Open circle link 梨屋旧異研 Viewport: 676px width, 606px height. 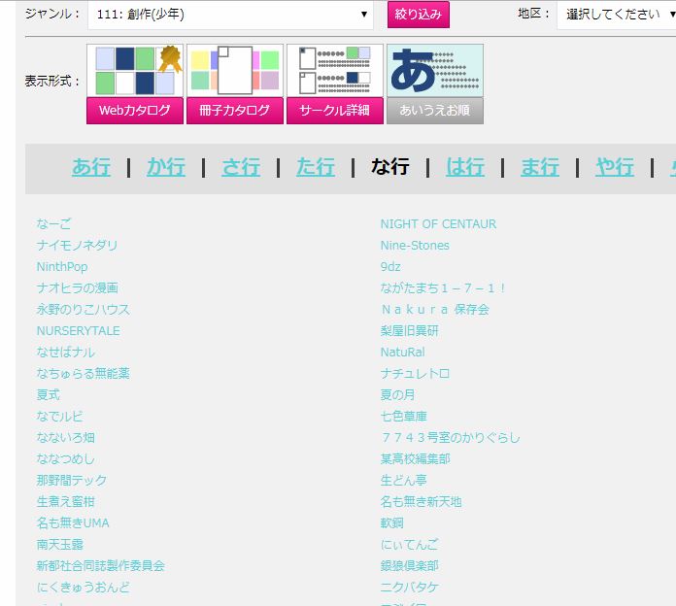410,331
